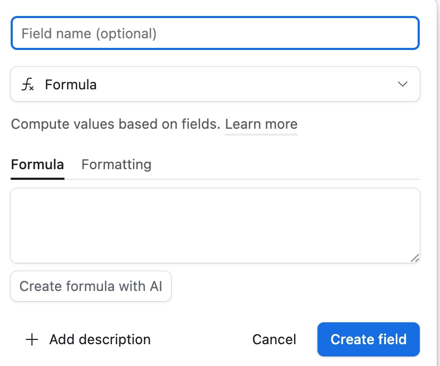The height and width of the screenshot is (366, 440).
Task: Click the down chevron in field type selector
Action: [402, 84]
